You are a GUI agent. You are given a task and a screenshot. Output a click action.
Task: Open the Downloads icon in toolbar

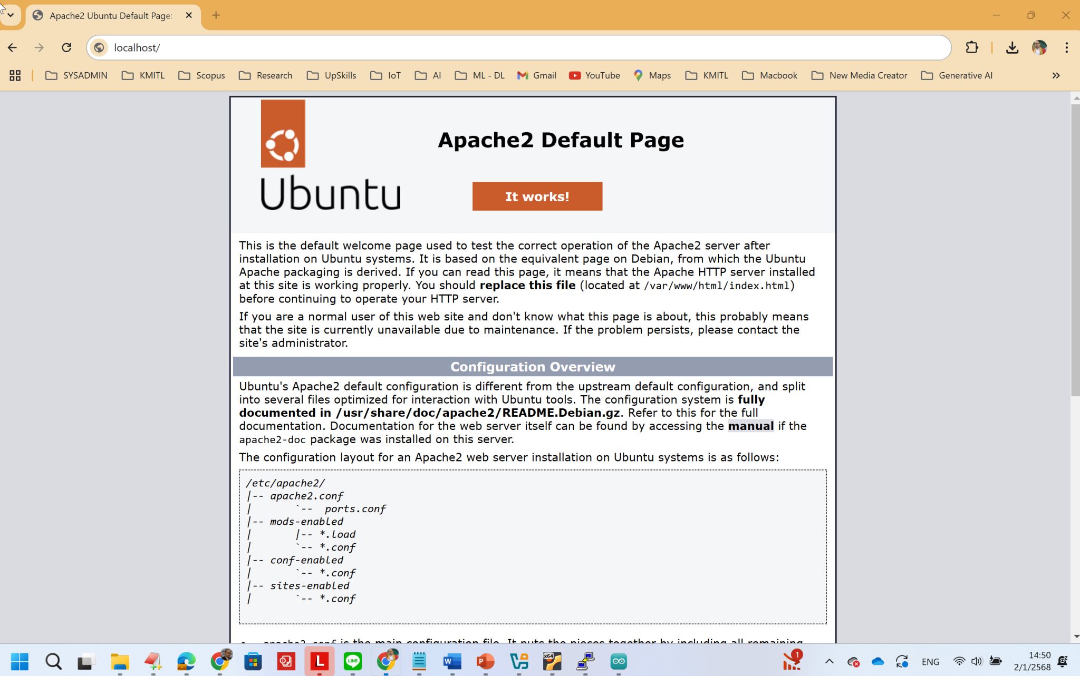[1012, 47]
